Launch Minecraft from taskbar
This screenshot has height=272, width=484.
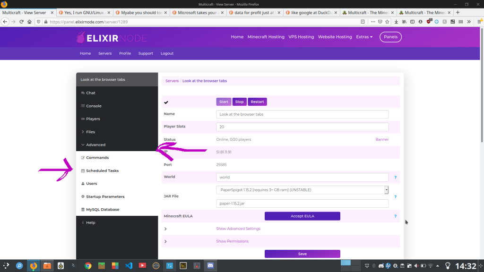tap(102, 266)
